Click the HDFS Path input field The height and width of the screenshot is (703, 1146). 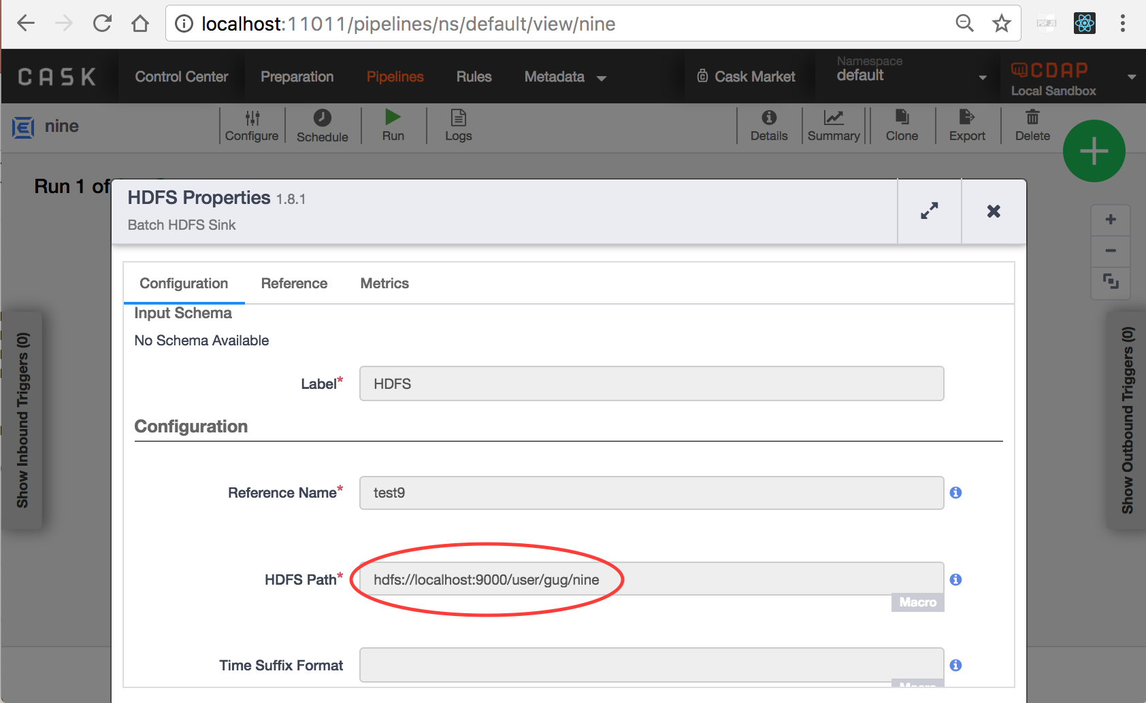click(x=652, y=579)
